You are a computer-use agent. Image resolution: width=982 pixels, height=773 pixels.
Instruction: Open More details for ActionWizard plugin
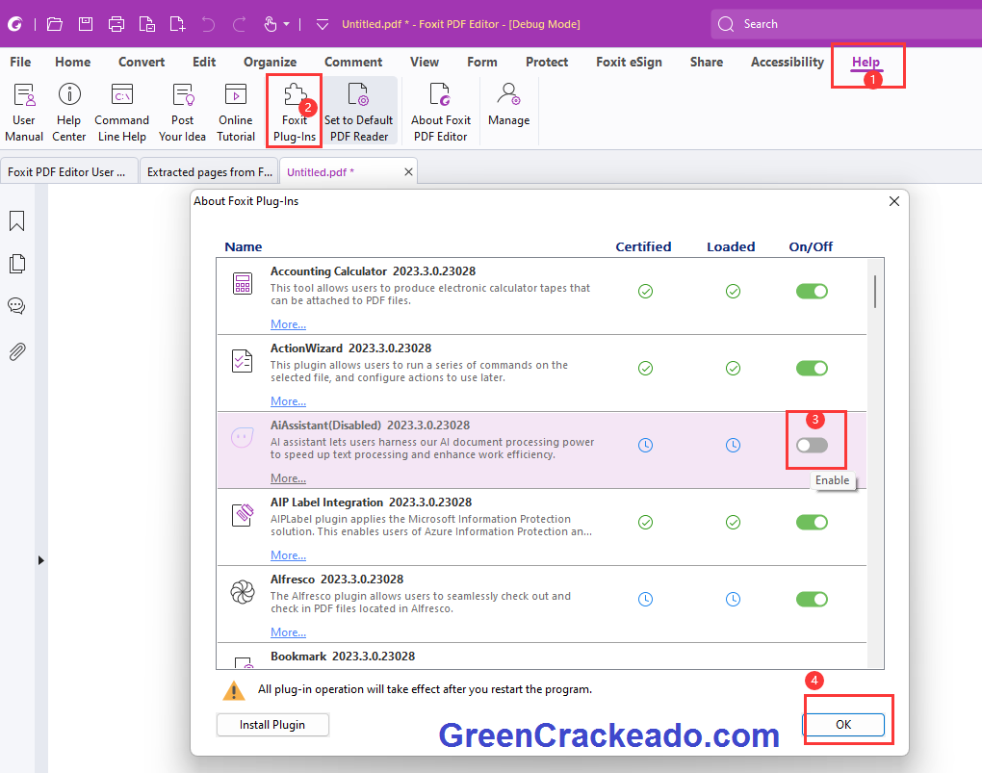[288, 400]
